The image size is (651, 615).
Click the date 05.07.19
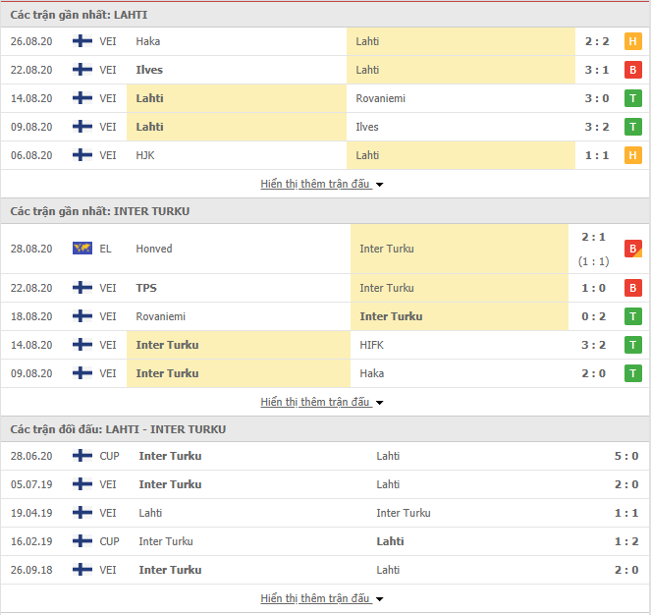31,484
